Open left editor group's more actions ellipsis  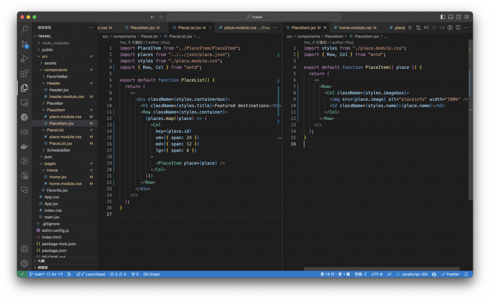pos(275,28)
